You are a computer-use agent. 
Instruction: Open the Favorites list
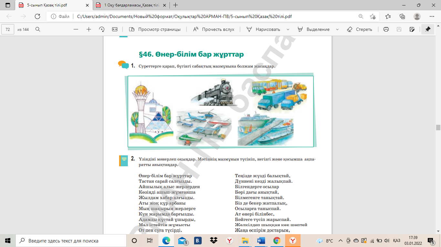[388, 16]
